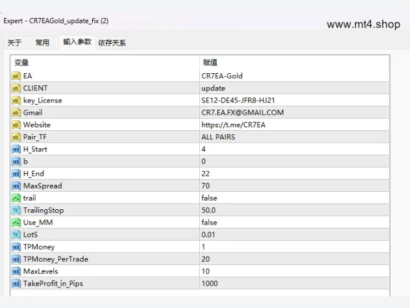Select the CR7EA-Gold value cell

coord(294,76)
